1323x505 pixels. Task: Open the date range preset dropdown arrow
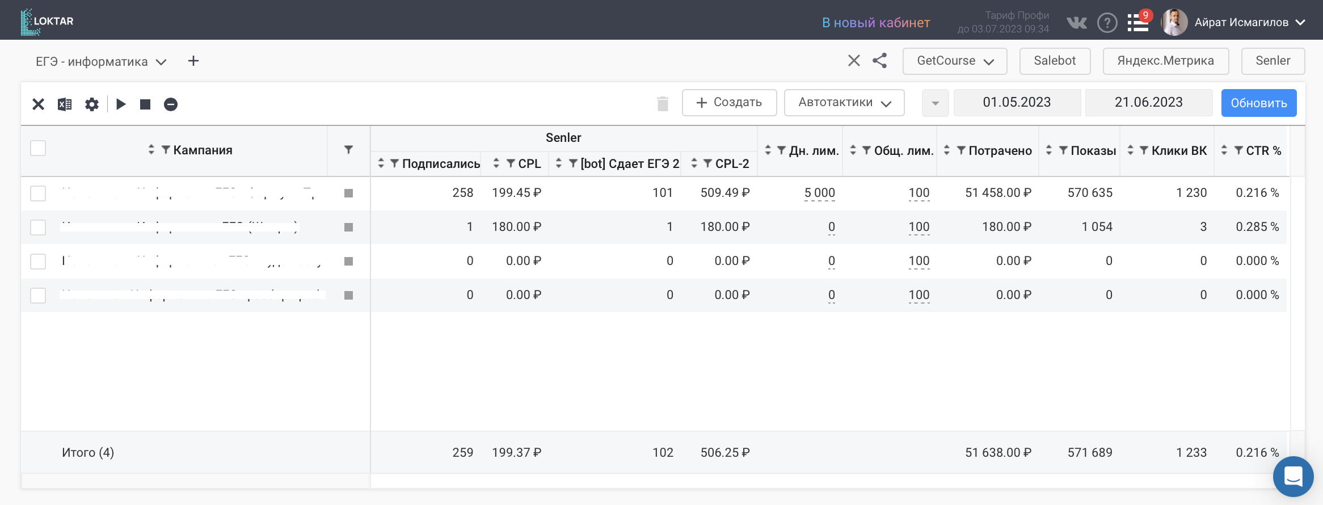[x=936, y=103]
